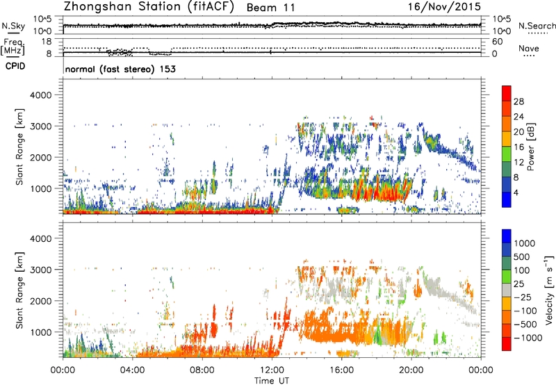
Task: Click the solid line sample under N.Sky
Action: point(13,33)
